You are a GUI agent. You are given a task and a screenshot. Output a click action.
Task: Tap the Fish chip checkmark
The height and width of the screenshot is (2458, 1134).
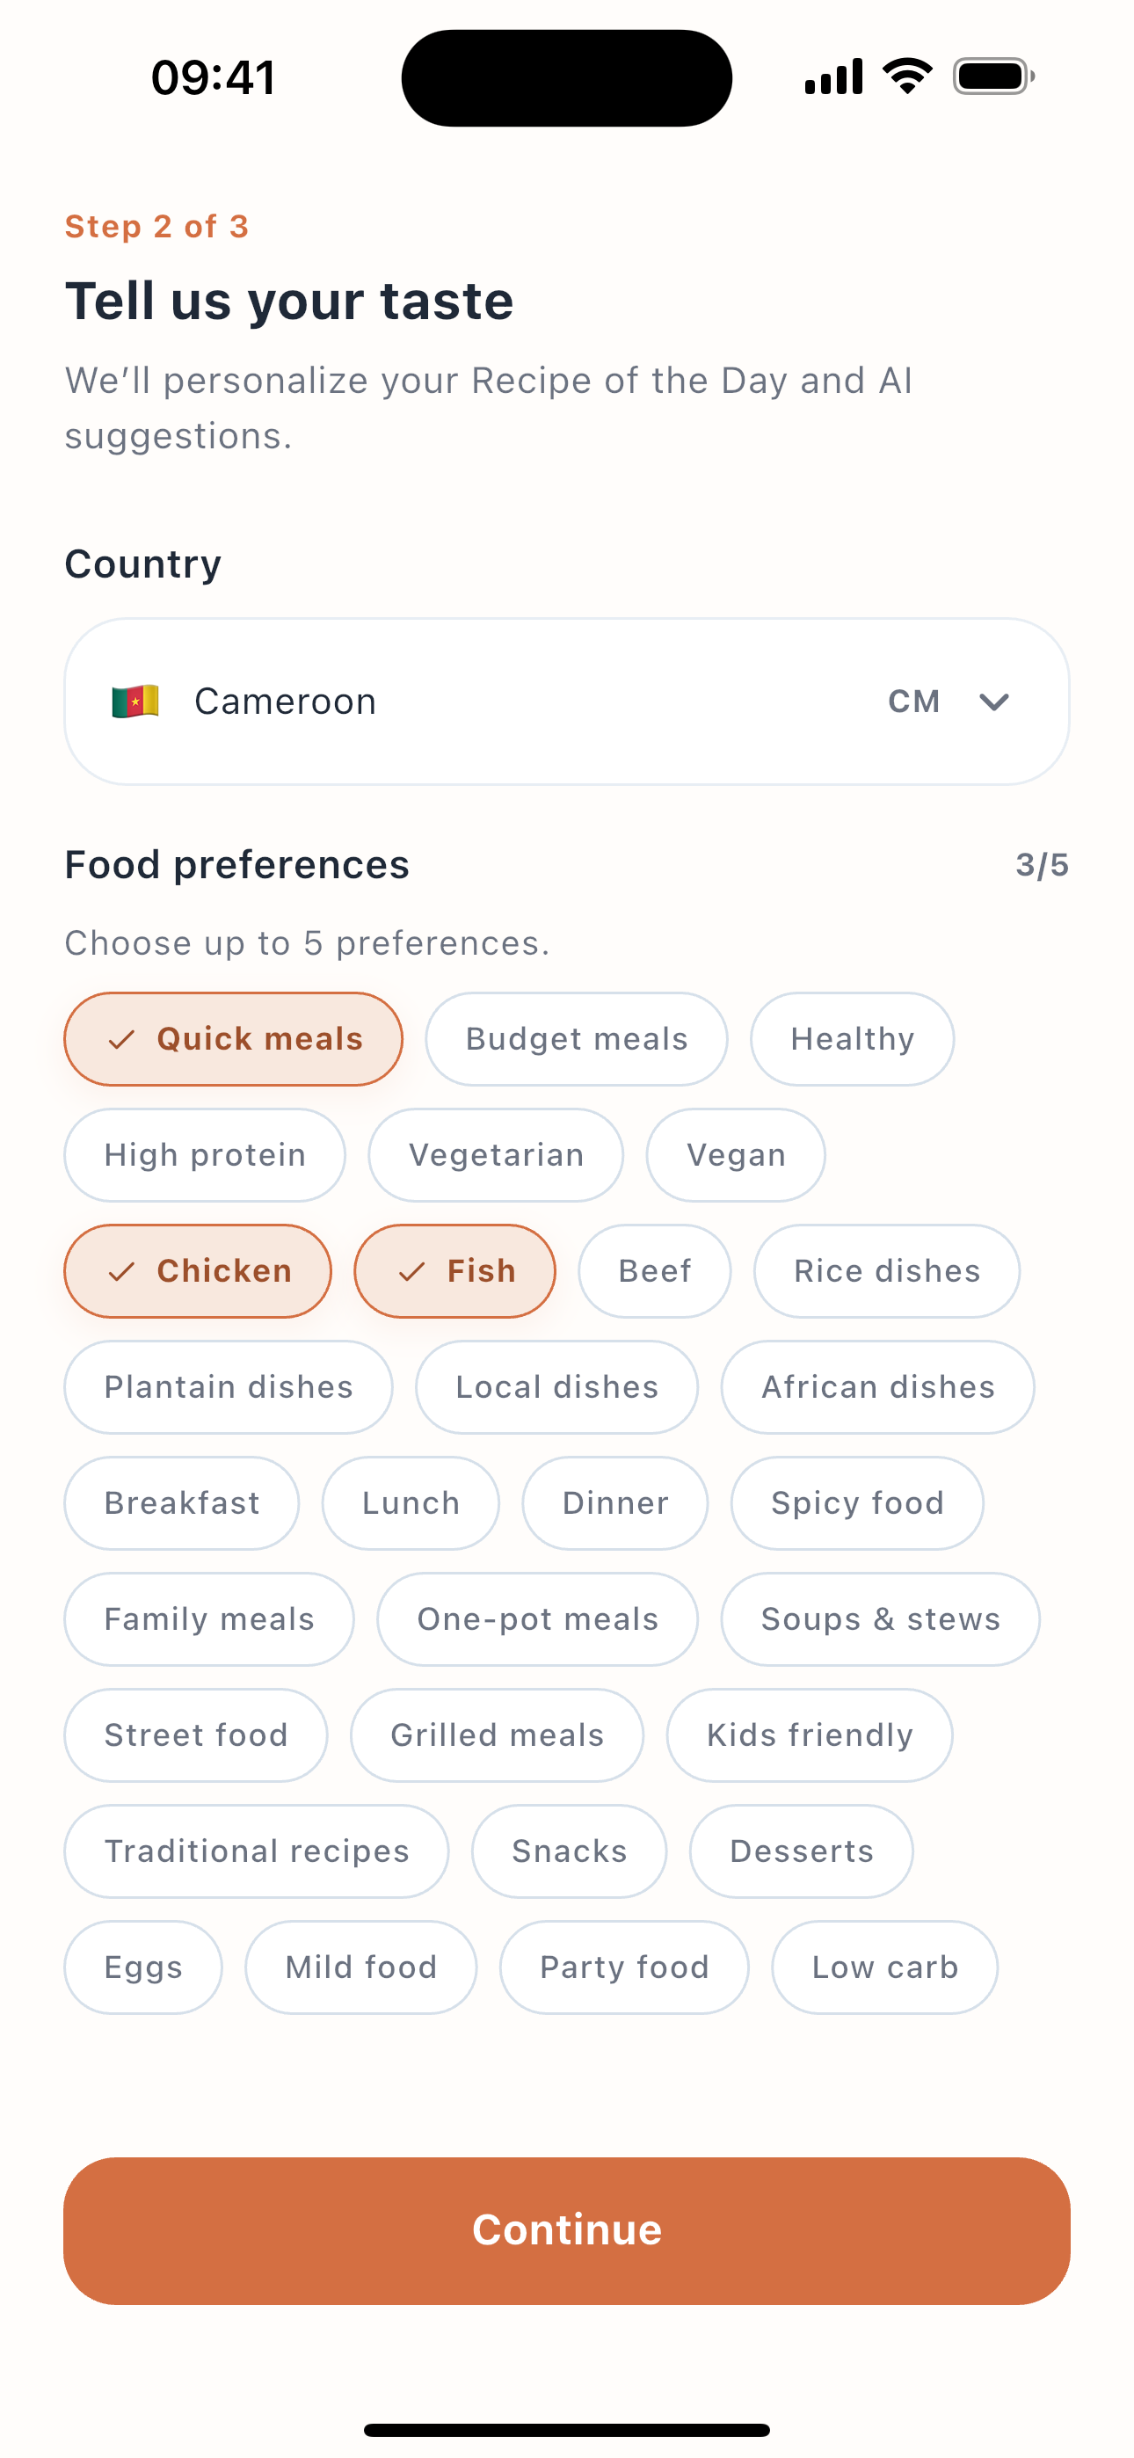click(x=411, y=1271)
